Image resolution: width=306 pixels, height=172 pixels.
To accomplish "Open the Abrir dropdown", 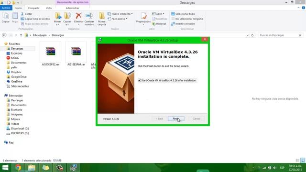I will coord(158,14).
